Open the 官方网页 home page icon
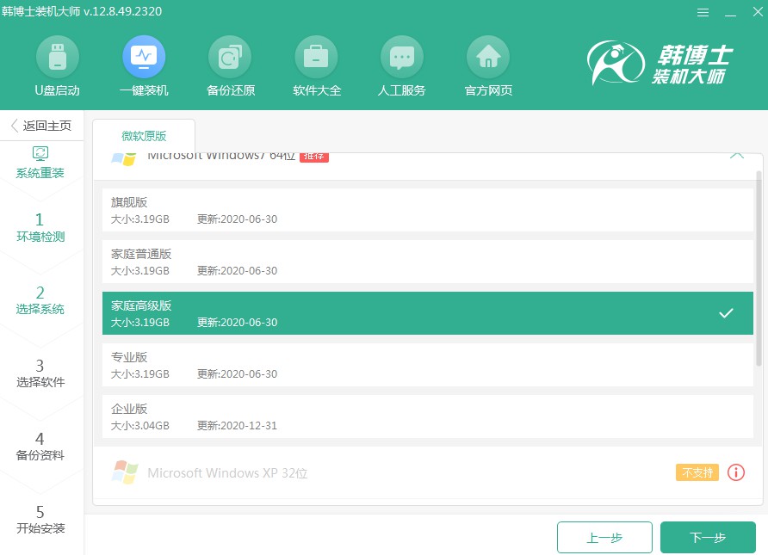The height and width of the screenshot is (555, 768). pyautogui.click(x=488, y=57)
